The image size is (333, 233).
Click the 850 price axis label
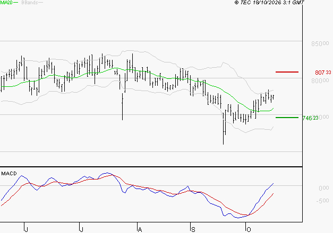(x=320, y=43)
